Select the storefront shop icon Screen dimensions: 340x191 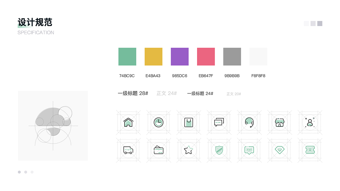tap(279, 122)
